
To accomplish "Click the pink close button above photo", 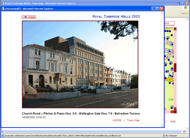I will point(29,17).
